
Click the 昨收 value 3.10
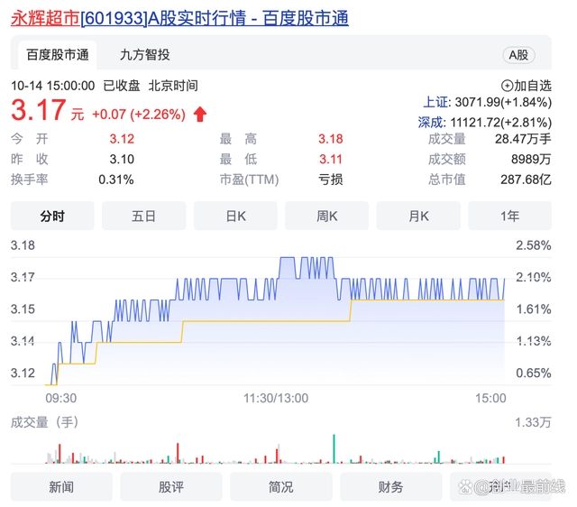click(122, 160)
